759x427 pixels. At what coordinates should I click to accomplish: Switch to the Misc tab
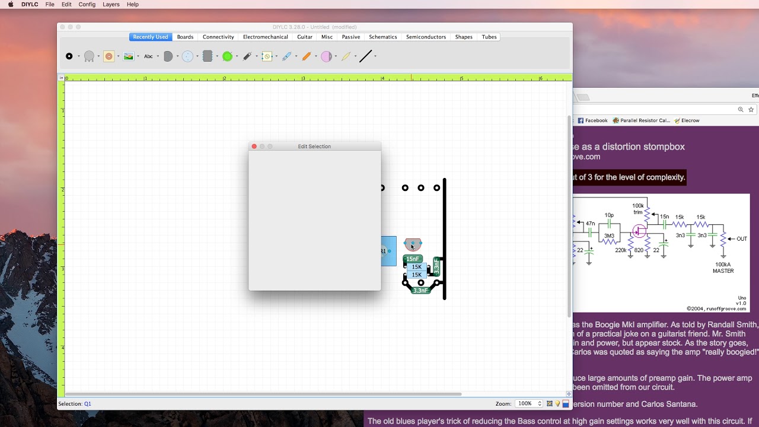(x=327, y=37)
